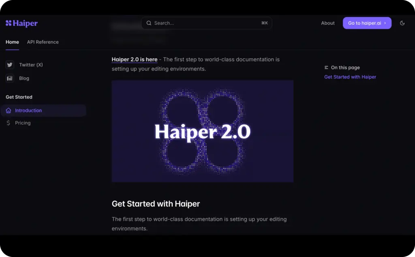Click the Haiper logo
Viewport: 415px width, 257px height.
(x=22, y=23)
